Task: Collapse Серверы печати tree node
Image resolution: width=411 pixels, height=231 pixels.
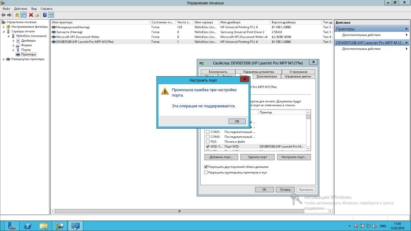Action: [4, 31]
